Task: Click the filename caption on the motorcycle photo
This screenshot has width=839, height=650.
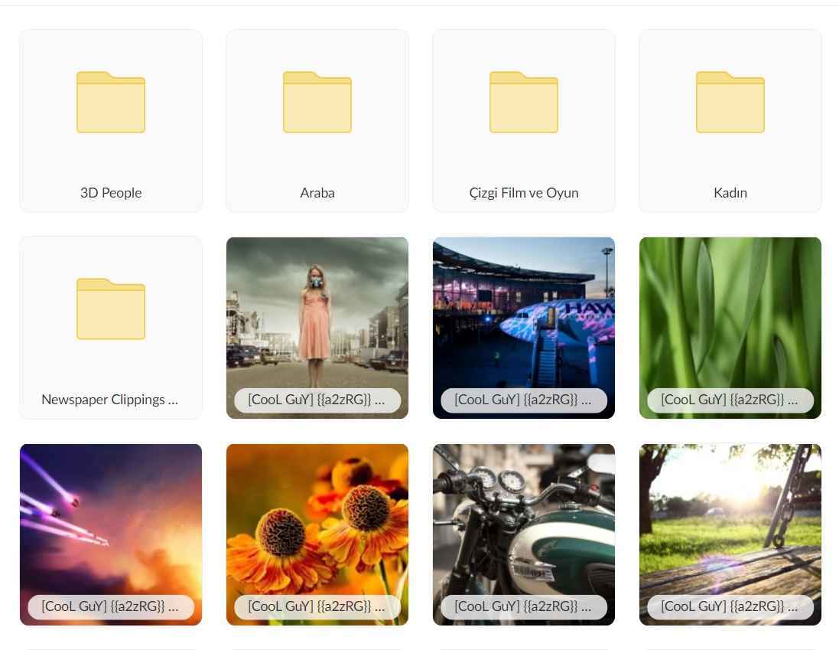Action: [x=524, y=607]
